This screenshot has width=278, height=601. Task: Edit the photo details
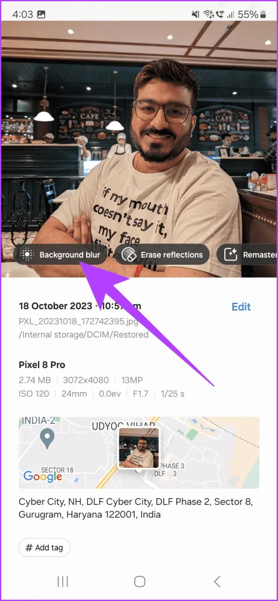pyautogui.click(x=241, y=306)
